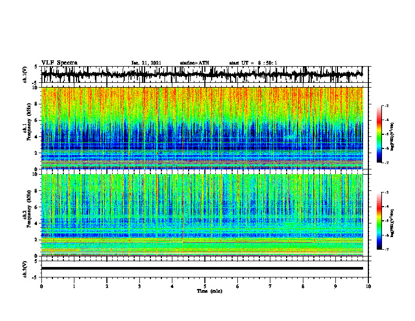415x321 pixels.
Task: Click inside the ch.2 spectrogram panel
Action: (x=202, y=215)
